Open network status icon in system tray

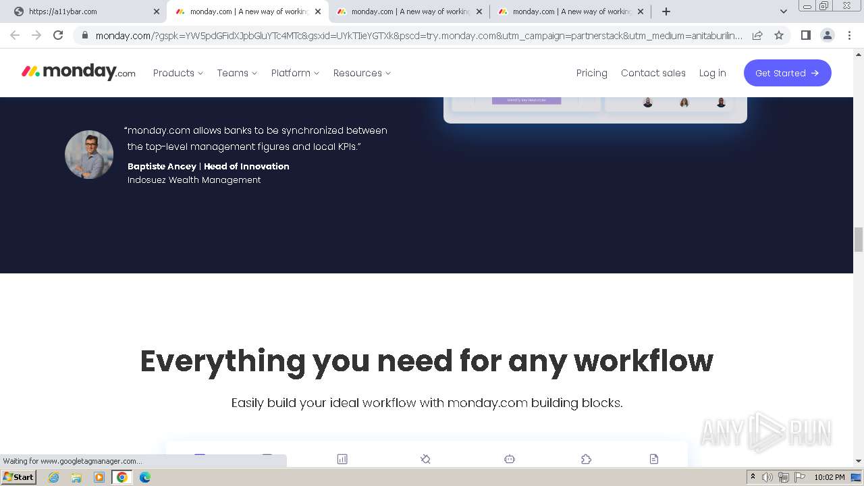(x=784, y=477)
